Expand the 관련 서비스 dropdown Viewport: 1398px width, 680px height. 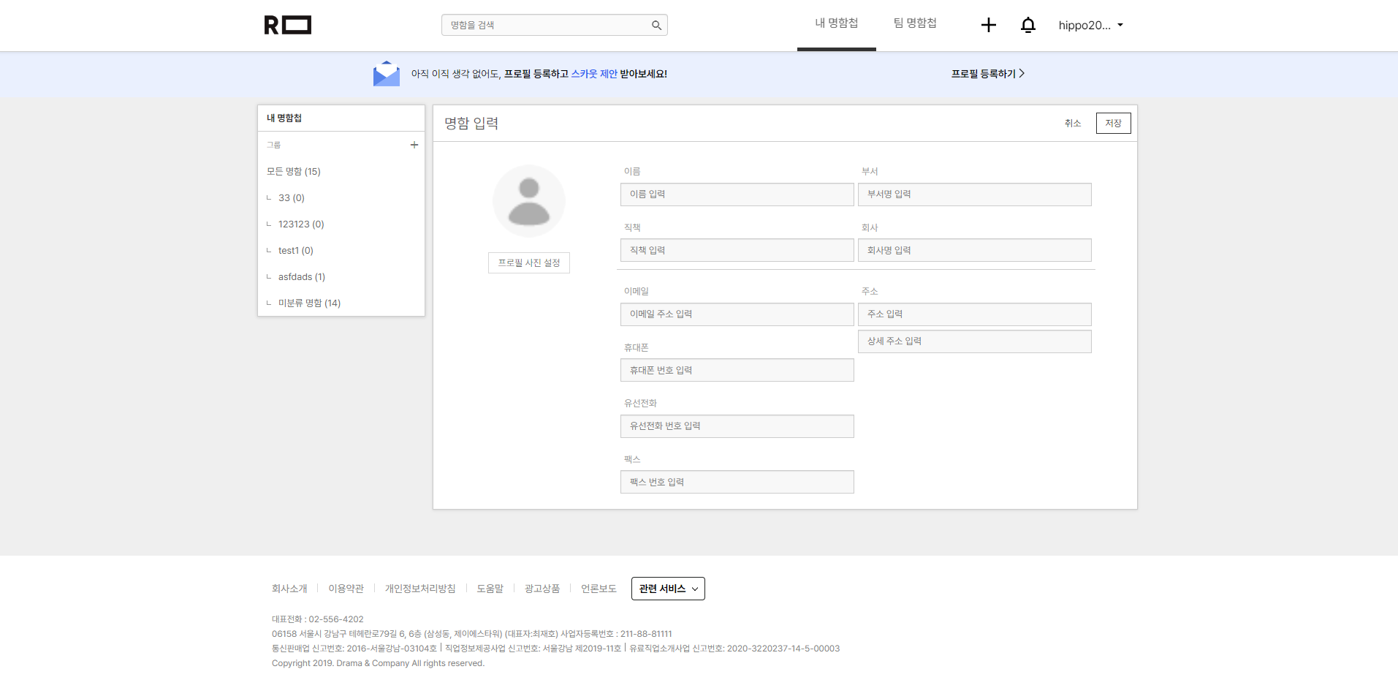tap(668, 589)
